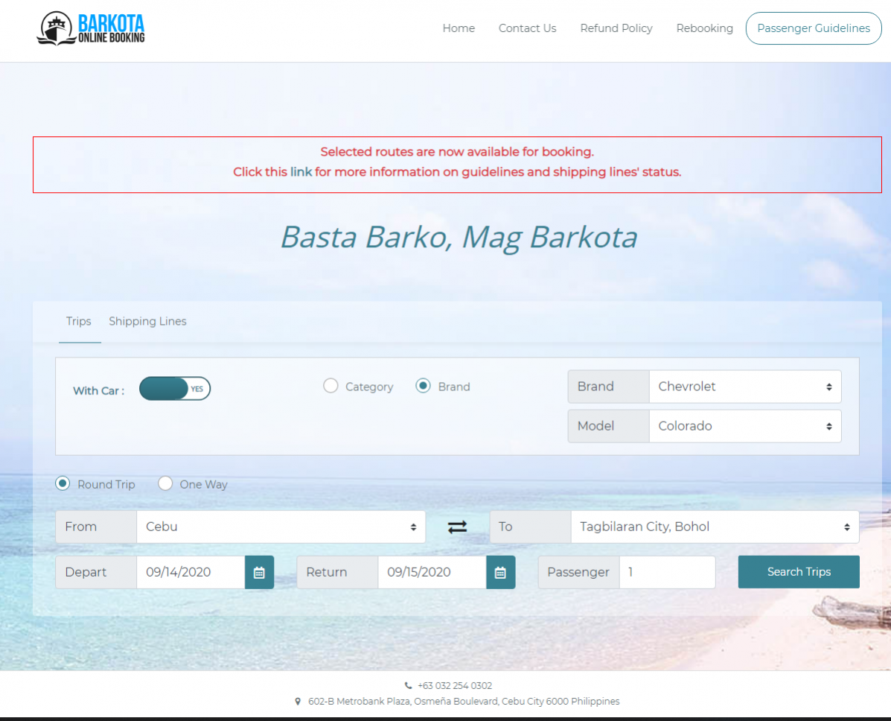Toggle the With Car switch off
891x721 pixels.
pyautogui.click(x=174, y=388)
